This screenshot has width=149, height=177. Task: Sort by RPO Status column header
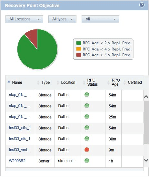(x=92, y=82)
